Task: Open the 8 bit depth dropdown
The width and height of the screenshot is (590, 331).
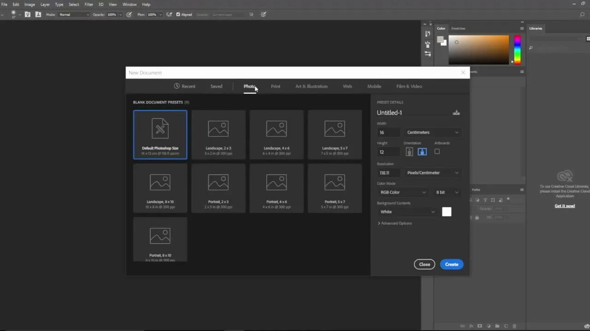Action: 447,192
